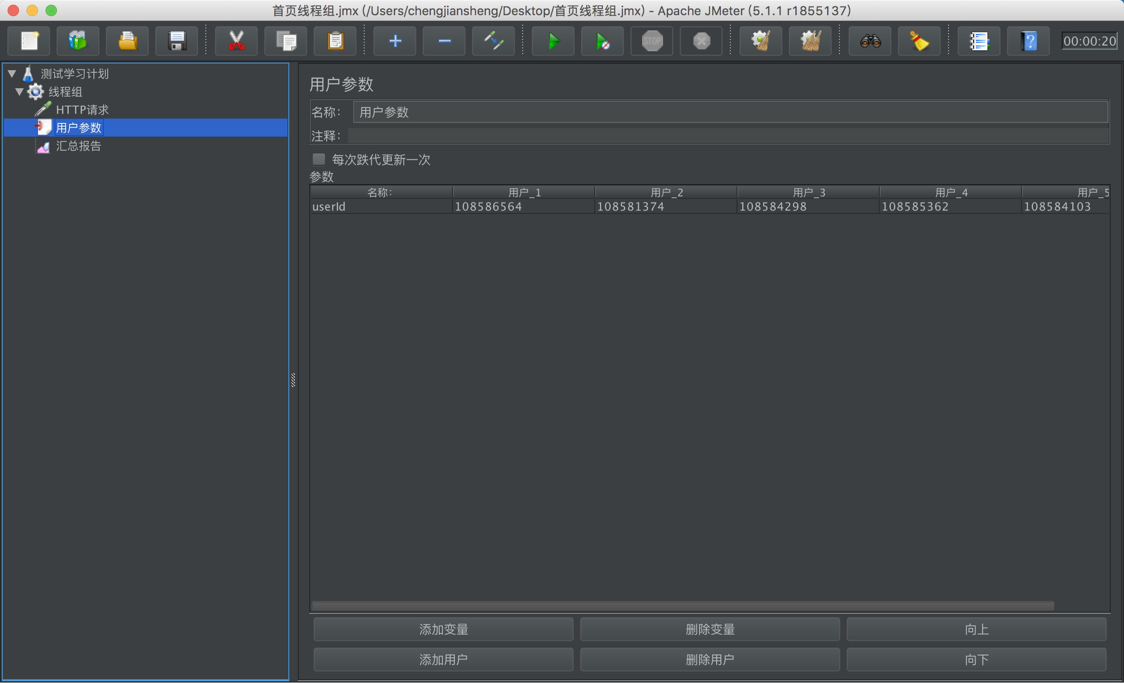Collapse all with the minus icon
Viewport: 1124px width, 683px height.
coord(444,41)
